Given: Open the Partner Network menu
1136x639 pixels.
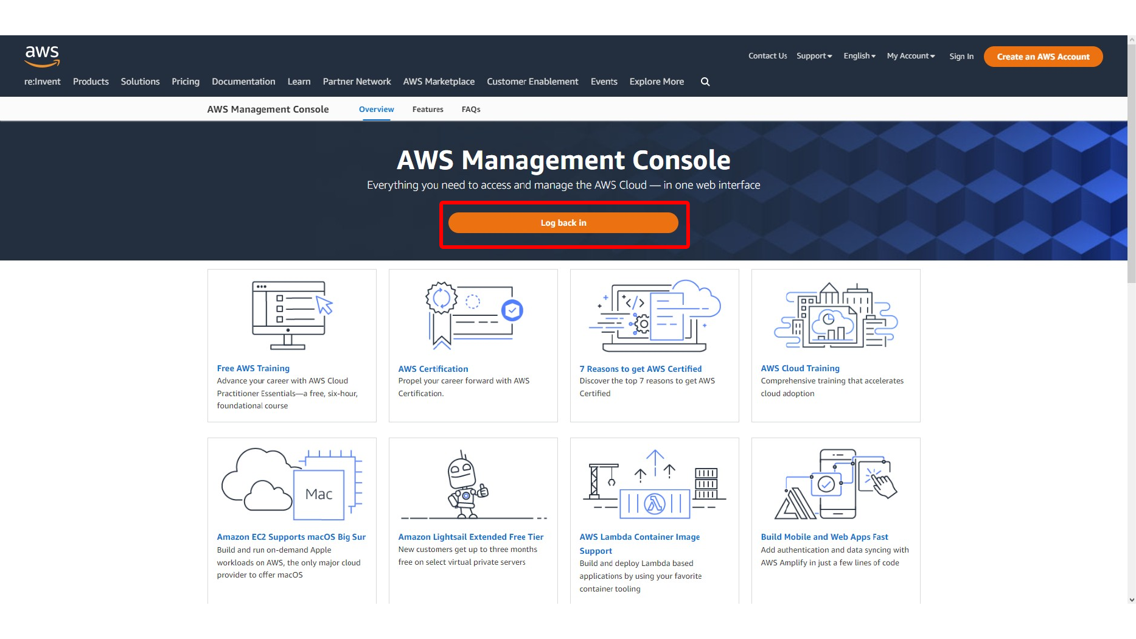Looking at the screenshot, I should 357,82.
